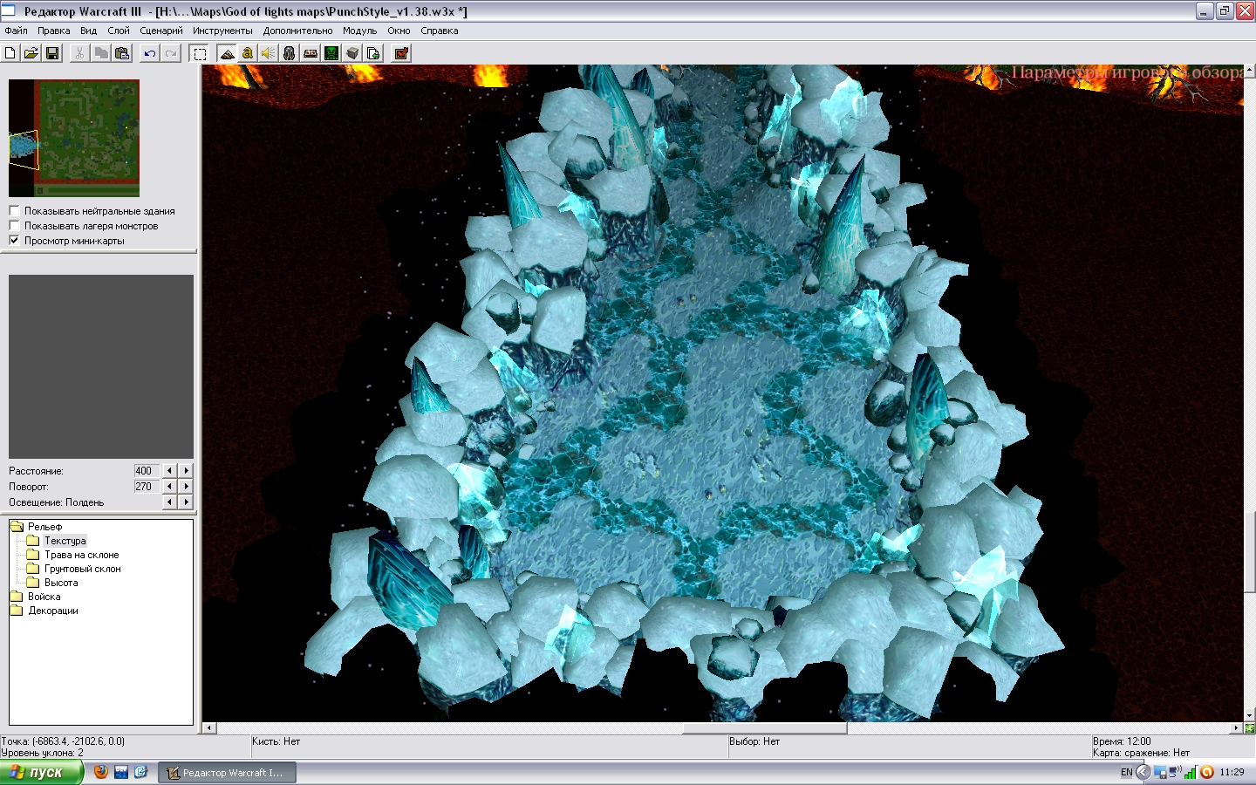Activate the selection brush dashed-square tool
Viewport: 1256px width, 785px height.
click(x=200, y=53)
